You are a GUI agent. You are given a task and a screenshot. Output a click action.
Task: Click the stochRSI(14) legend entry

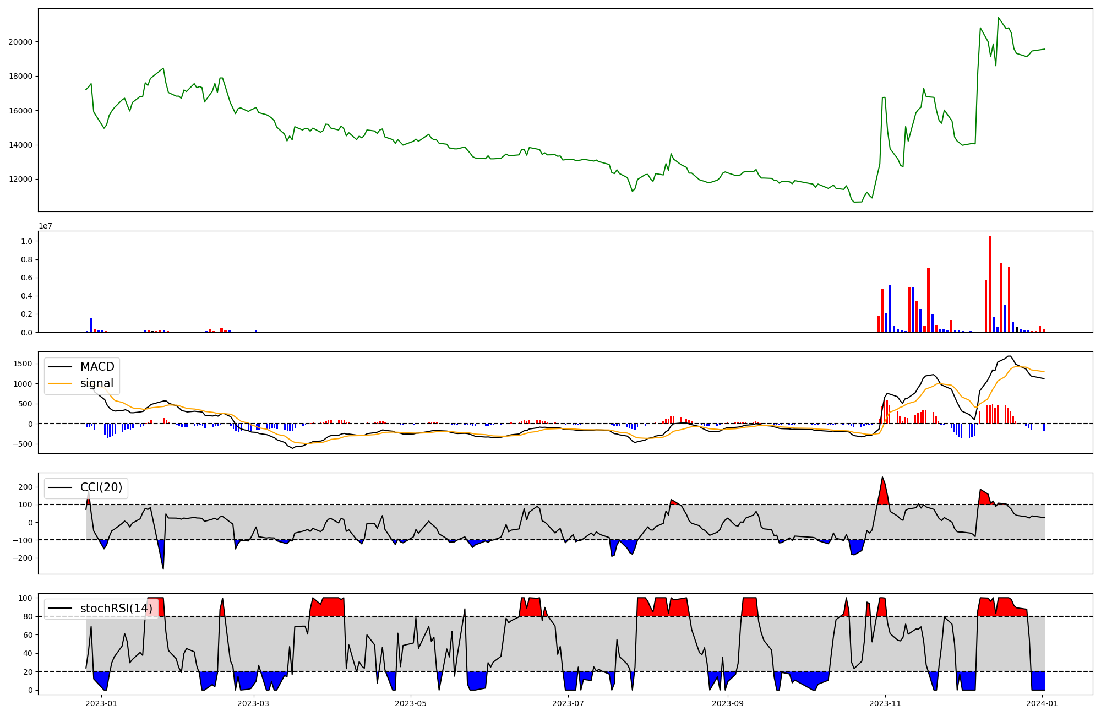pyautogui.click(x=116, y=609)
